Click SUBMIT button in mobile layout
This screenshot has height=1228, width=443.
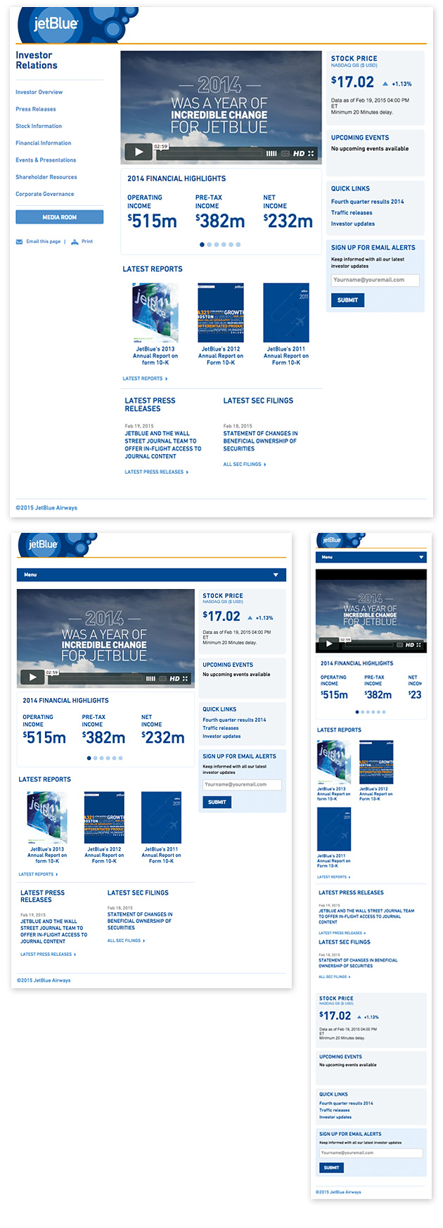coord(331,1168)
